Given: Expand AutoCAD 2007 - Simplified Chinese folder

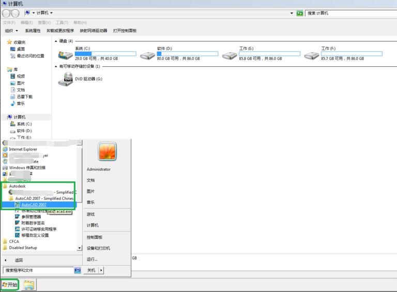Looking at the screenshot, I should click(41, 198).
